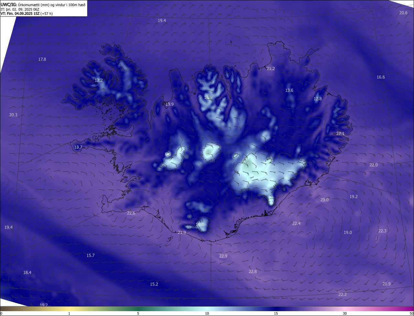Image resolution: width=414 pixels, height=316 pixels.
Task: Click the 20.6 value label on the map
Action: click(x=403, y=13)
